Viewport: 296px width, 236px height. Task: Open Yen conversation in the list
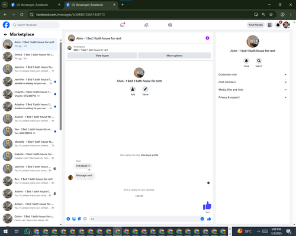[x=30, y=131]
